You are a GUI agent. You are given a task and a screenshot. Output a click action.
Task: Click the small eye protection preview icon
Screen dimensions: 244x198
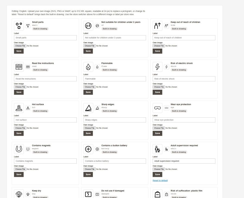(166, 108)
